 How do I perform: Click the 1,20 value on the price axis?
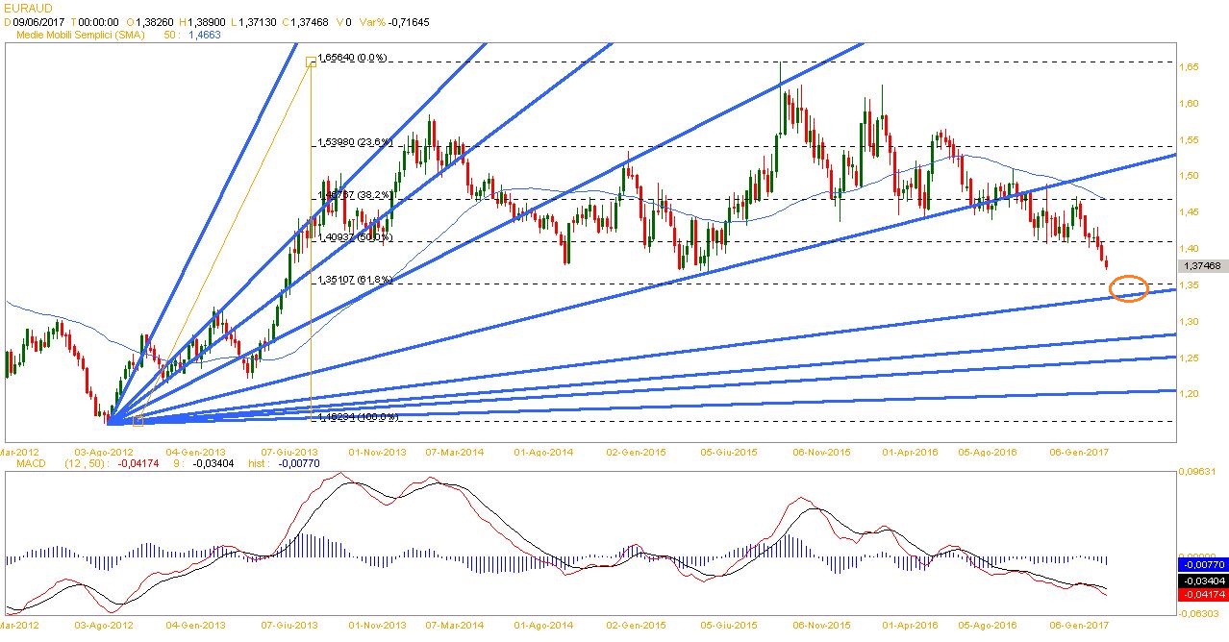1191,394
